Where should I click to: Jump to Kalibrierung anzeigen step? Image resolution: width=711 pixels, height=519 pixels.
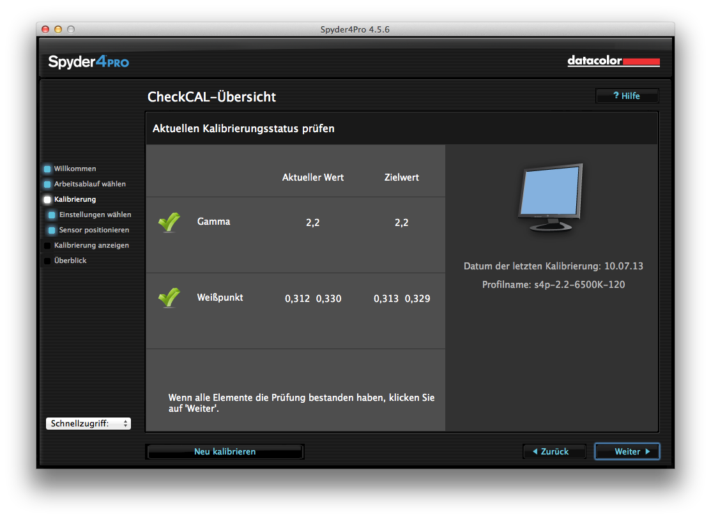point(91,245)
